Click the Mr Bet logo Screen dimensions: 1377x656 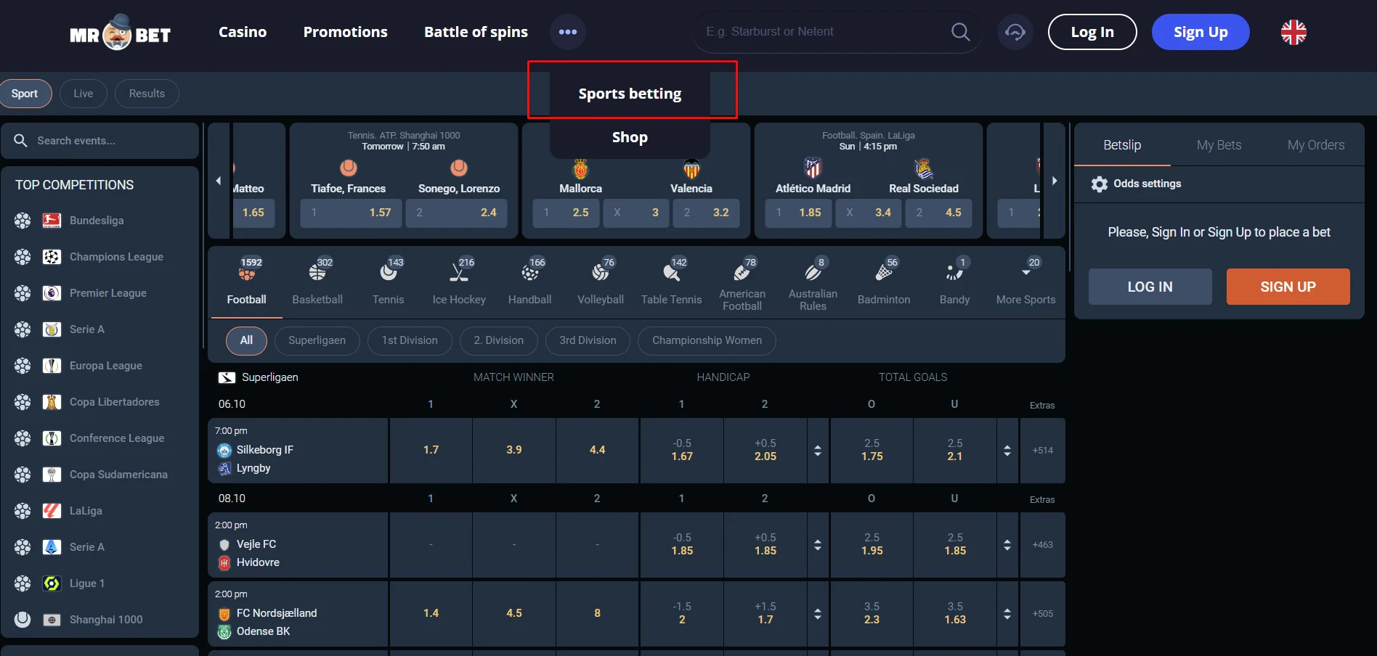click(120, 33)
